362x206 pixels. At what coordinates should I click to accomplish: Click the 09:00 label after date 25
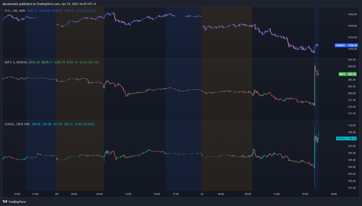point(248,194)
